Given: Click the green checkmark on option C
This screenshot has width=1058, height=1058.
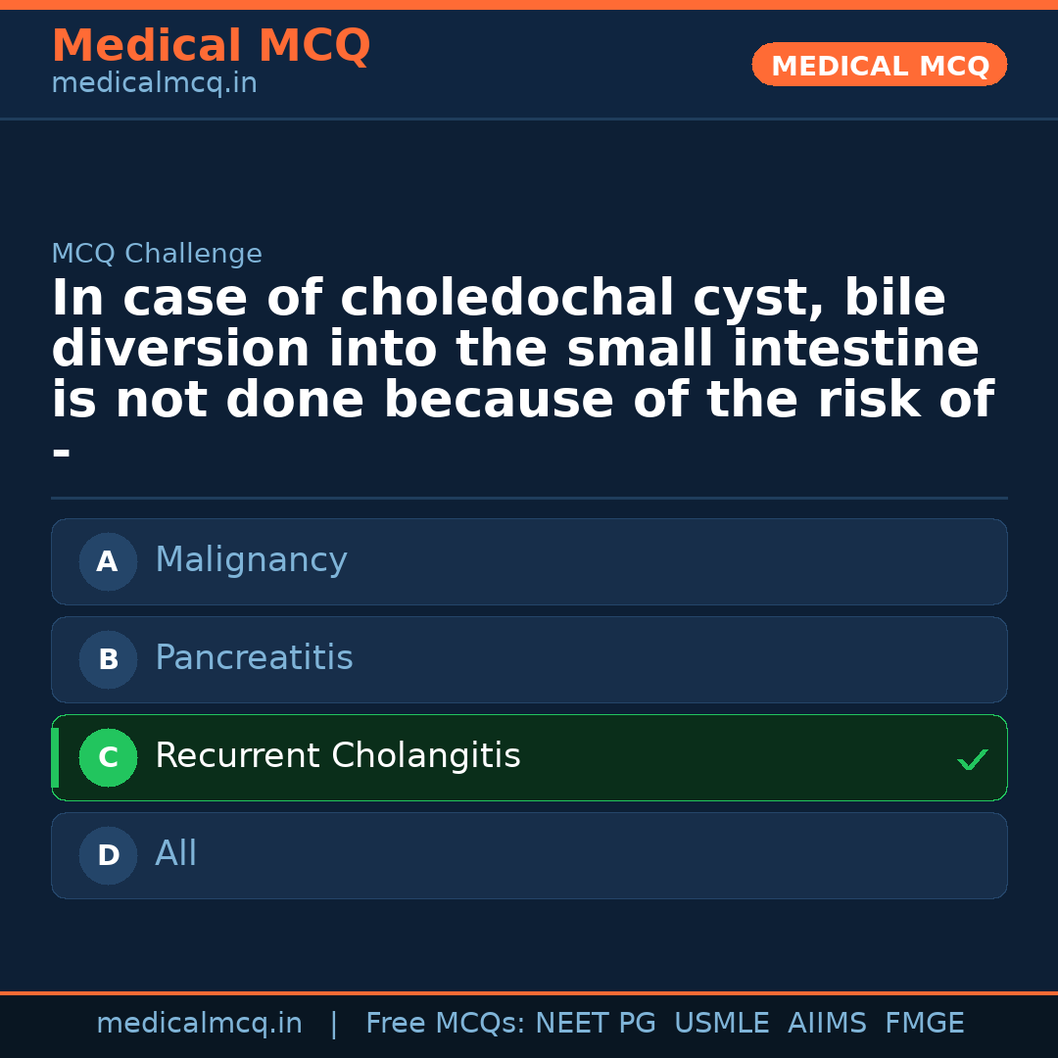Looking at the screenshot, I should (972, 759).
